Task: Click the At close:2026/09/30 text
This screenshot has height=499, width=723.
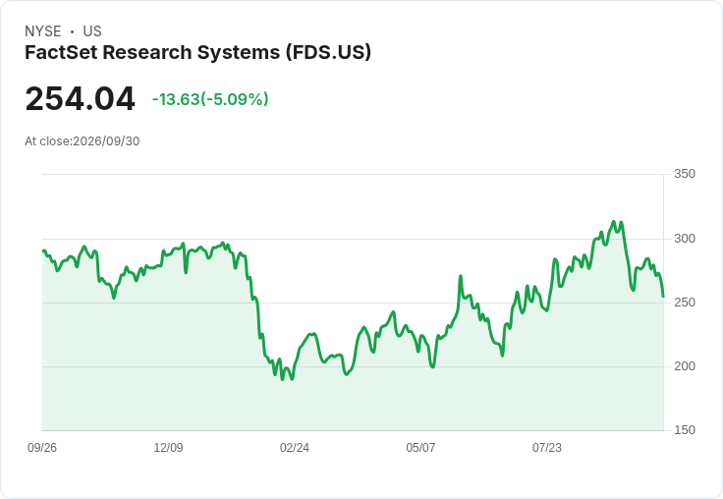Action: click(x=83, y=141)
